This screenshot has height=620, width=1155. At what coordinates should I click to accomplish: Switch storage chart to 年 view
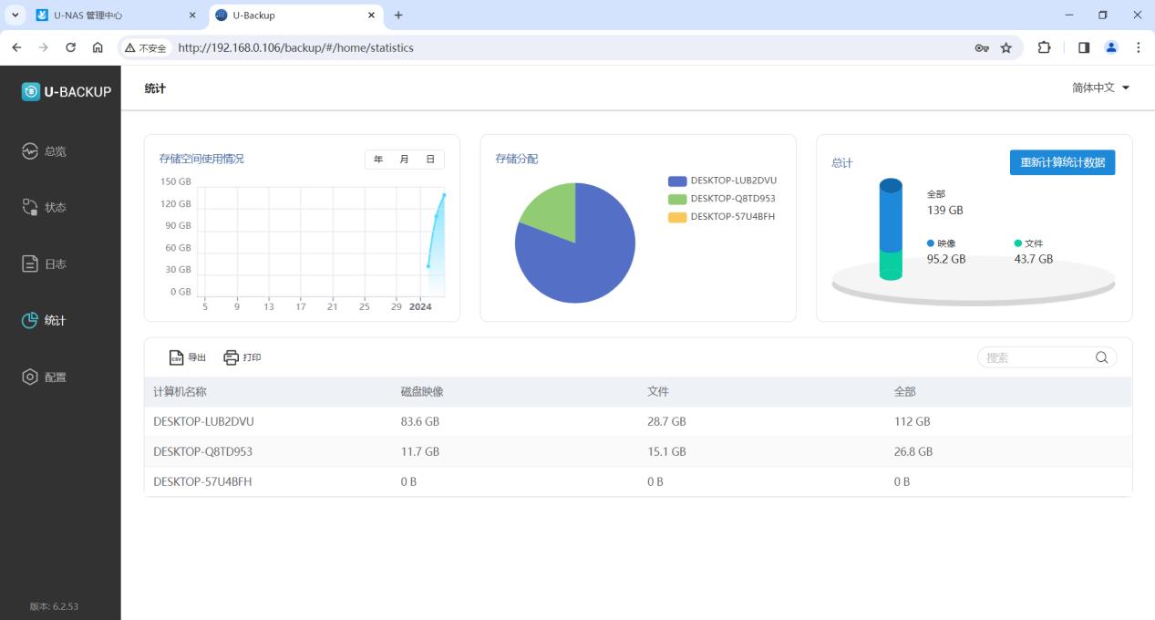click(378, 160)
